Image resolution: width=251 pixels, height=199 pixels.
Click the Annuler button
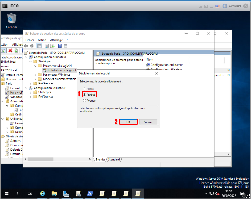click(148, 122)
